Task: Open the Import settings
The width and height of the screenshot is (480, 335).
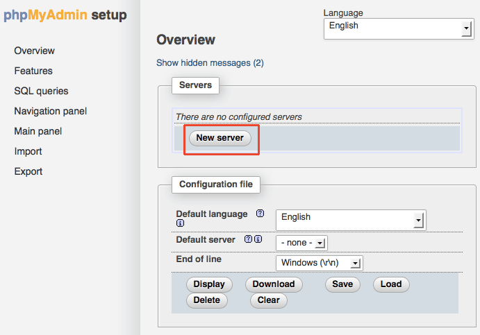Action: pyautogui.click(x=28, y=152)
